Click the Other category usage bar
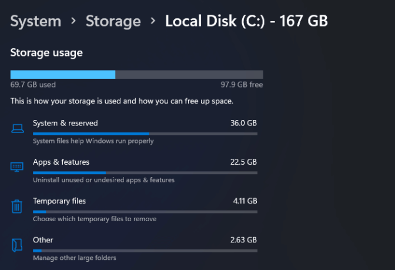Image resolution: width=395 pixels, height=270 pixels. click(x=145, y=251)
